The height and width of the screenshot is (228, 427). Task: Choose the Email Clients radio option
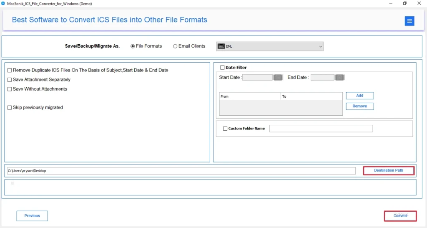(175, 46)
